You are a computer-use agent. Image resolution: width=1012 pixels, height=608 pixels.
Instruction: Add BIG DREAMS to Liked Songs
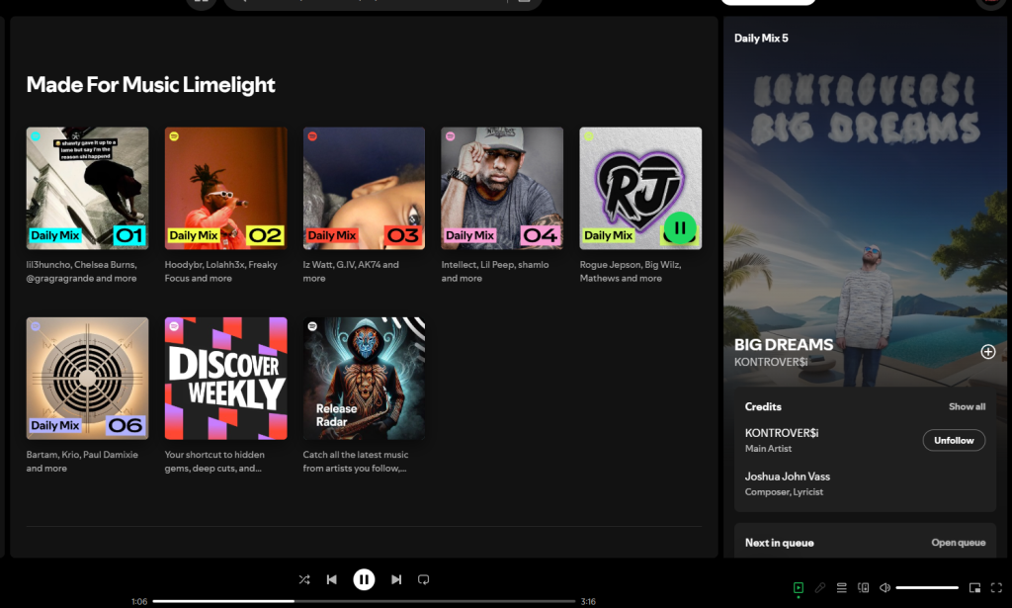(988, 352)
